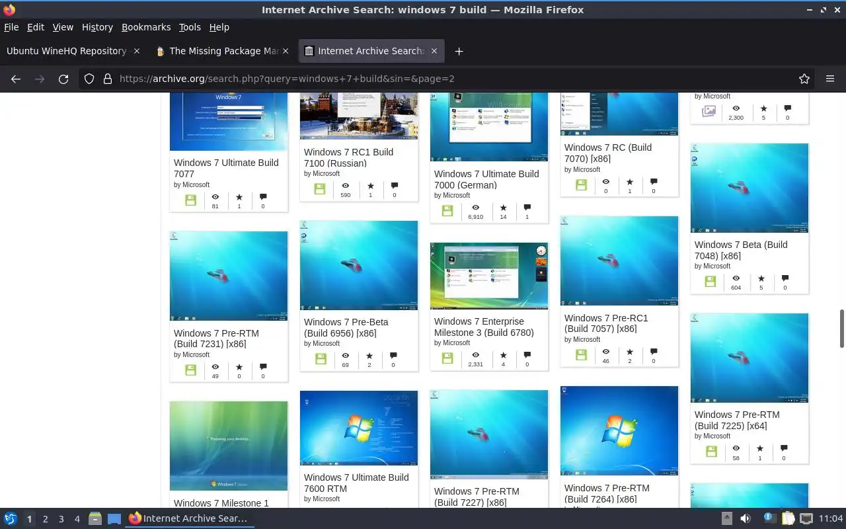Switch to The Missing Package Manager tab

click(x=223, y=51)
